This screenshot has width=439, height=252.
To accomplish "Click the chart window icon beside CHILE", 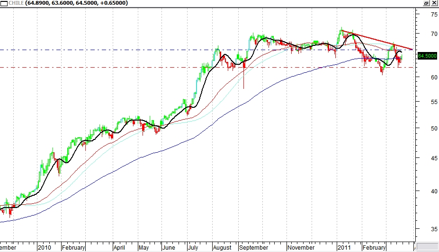I will click(4, 3).
